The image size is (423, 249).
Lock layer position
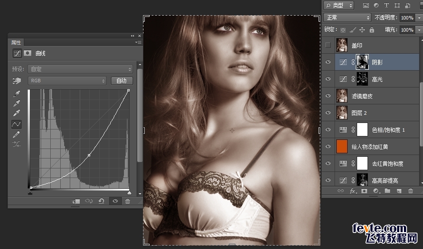coord(362,29)
